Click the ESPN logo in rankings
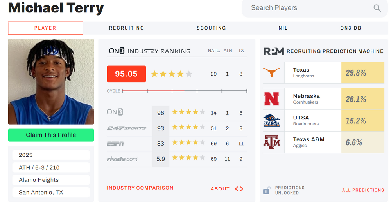Image resolution: width=391 pixels, height=202 pixels. tap(115, 144)
